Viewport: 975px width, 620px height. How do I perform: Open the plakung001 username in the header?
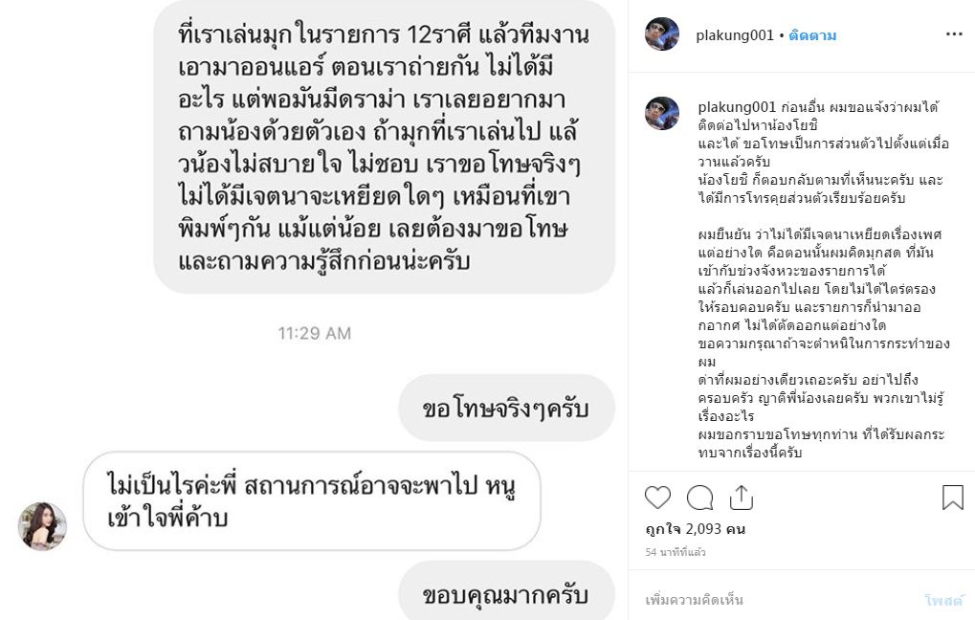[734, 35]
